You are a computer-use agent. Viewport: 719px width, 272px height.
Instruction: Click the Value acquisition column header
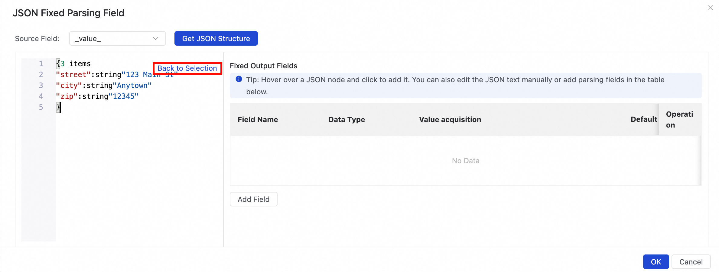tap(450, 120)
